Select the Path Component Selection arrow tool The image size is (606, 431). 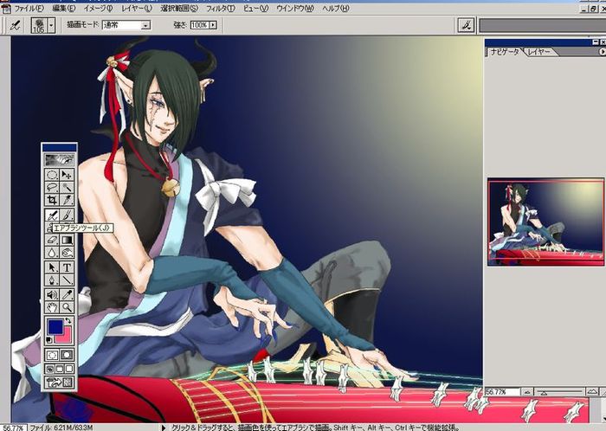(52, 267)
